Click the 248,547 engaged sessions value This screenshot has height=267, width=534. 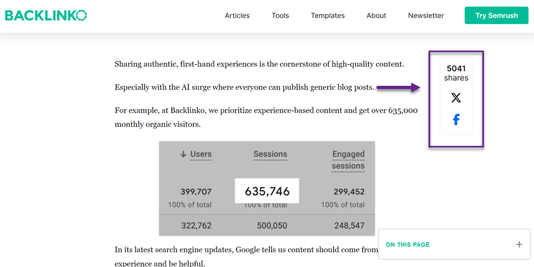click(x=349, y=225)
